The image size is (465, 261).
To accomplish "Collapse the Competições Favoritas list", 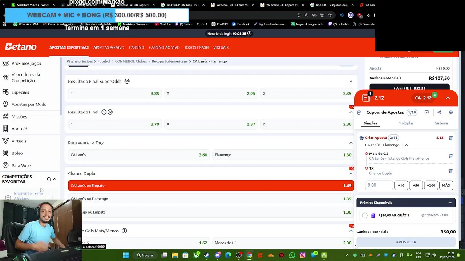I will click(x=54, y=179).
